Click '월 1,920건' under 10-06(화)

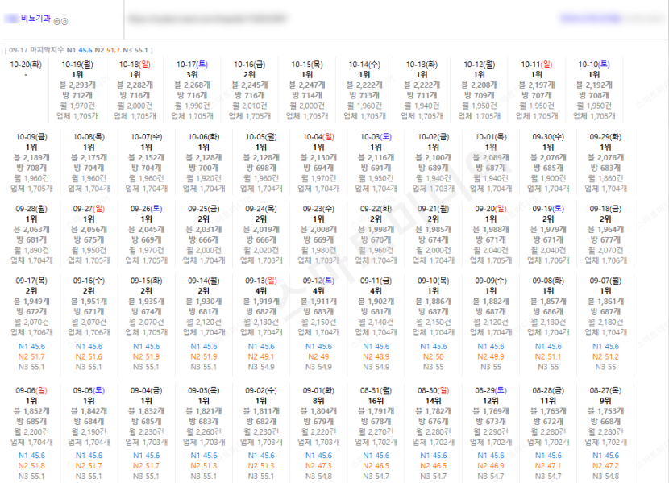(203, 178)
